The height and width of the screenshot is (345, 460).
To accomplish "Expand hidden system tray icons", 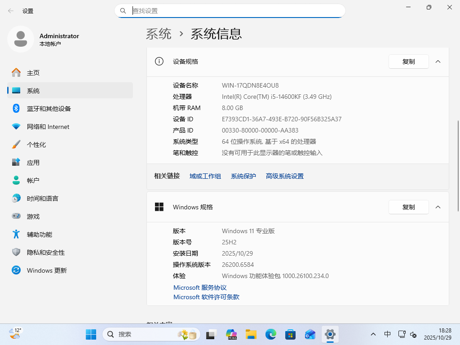I will coord(373,334).
